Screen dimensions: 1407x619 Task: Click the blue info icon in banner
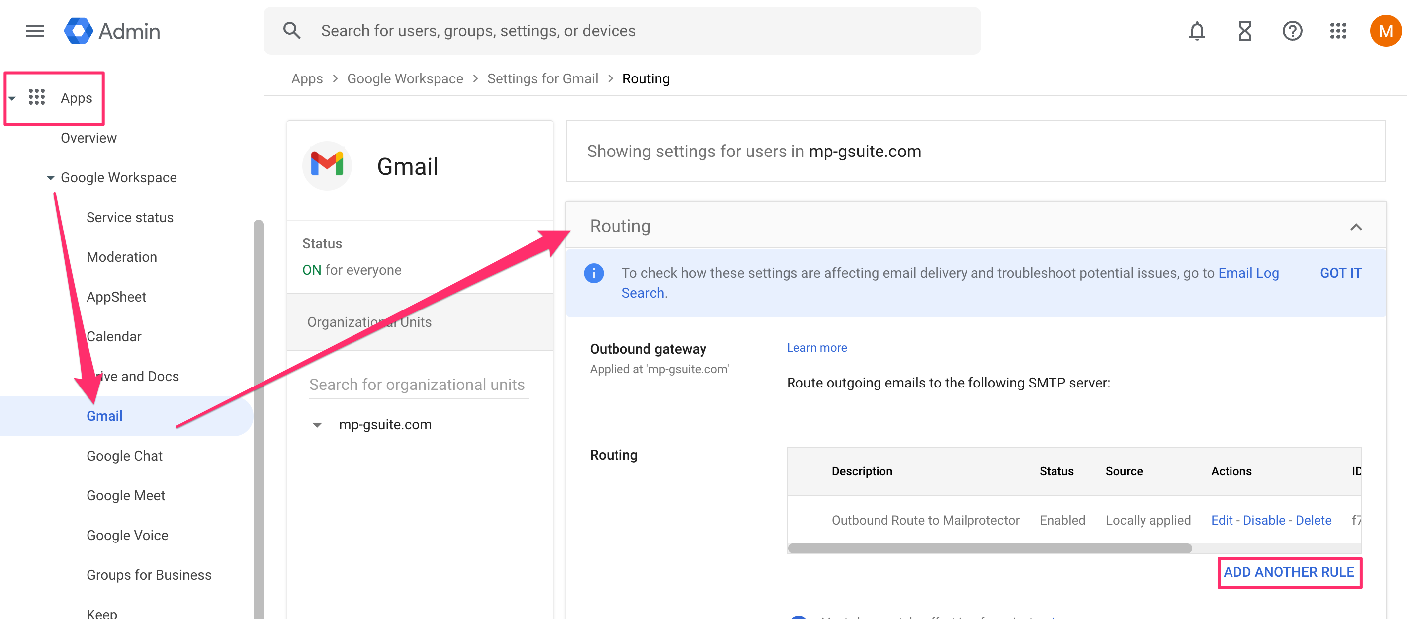click(x=594, y=273)
